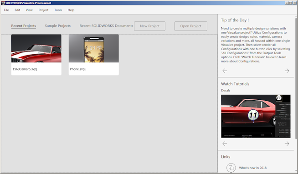Viewport: 298px width, 174px height.
Task: Click the Open Project button
Action: (x=190, y=26)
